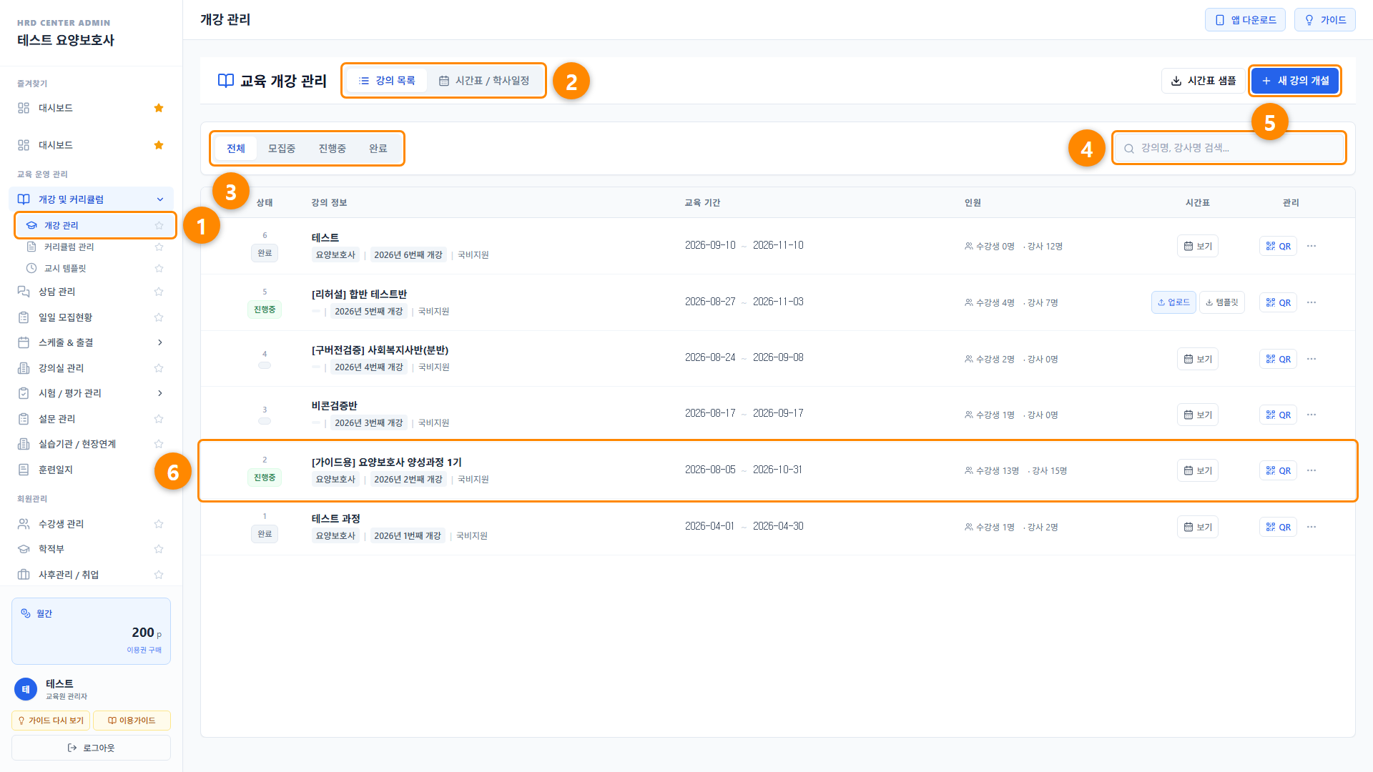This screenshot has height=772, width=1373.
Task: Upload timetable for [리허설] 합반 테스트반
Action: pos(1173,302)
